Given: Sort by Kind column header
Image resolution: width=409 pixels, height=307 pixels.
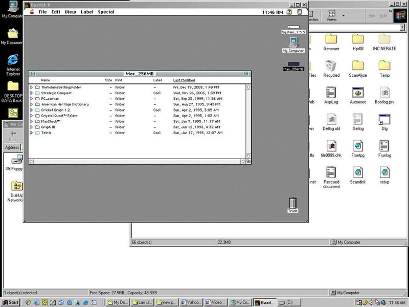Looking at the screenshot, I should click(119, 80).
